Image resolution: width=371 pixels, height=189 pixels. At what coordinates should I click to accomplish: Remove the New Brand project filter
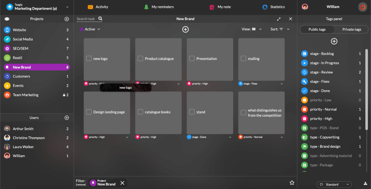click(122, 183)
